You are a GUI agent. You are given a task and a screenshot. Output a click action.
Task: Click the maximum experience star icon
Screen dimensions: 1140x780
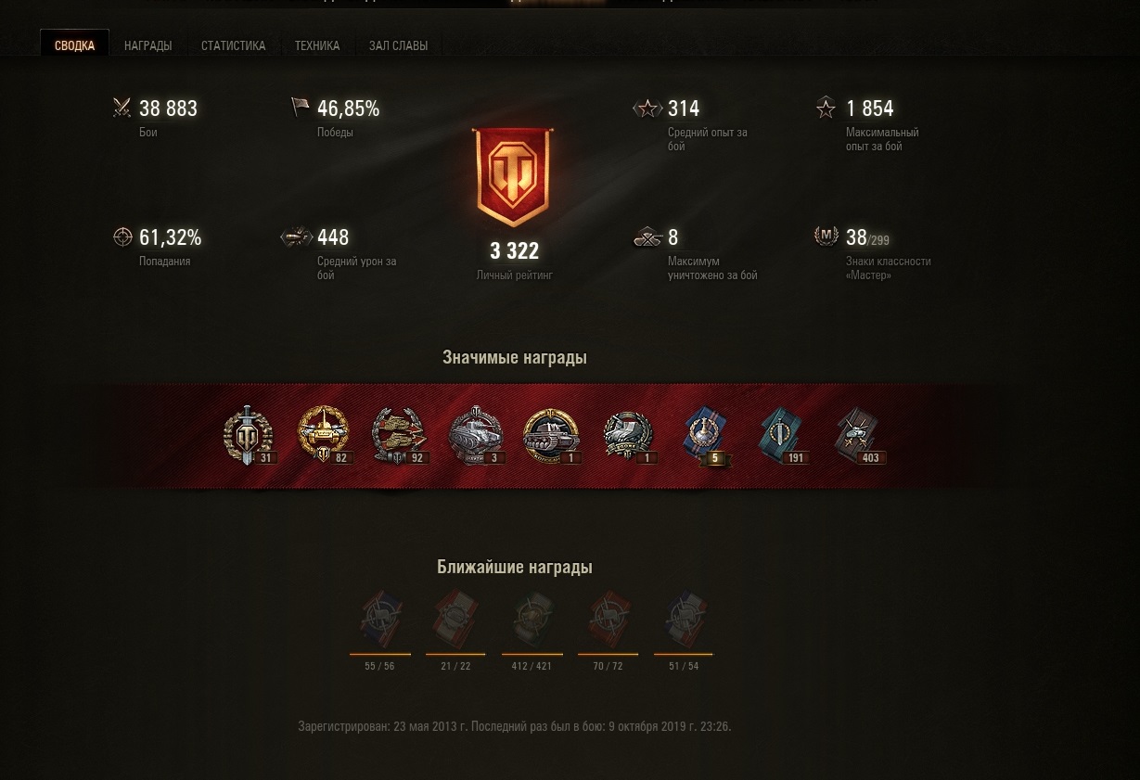[826, 108]
